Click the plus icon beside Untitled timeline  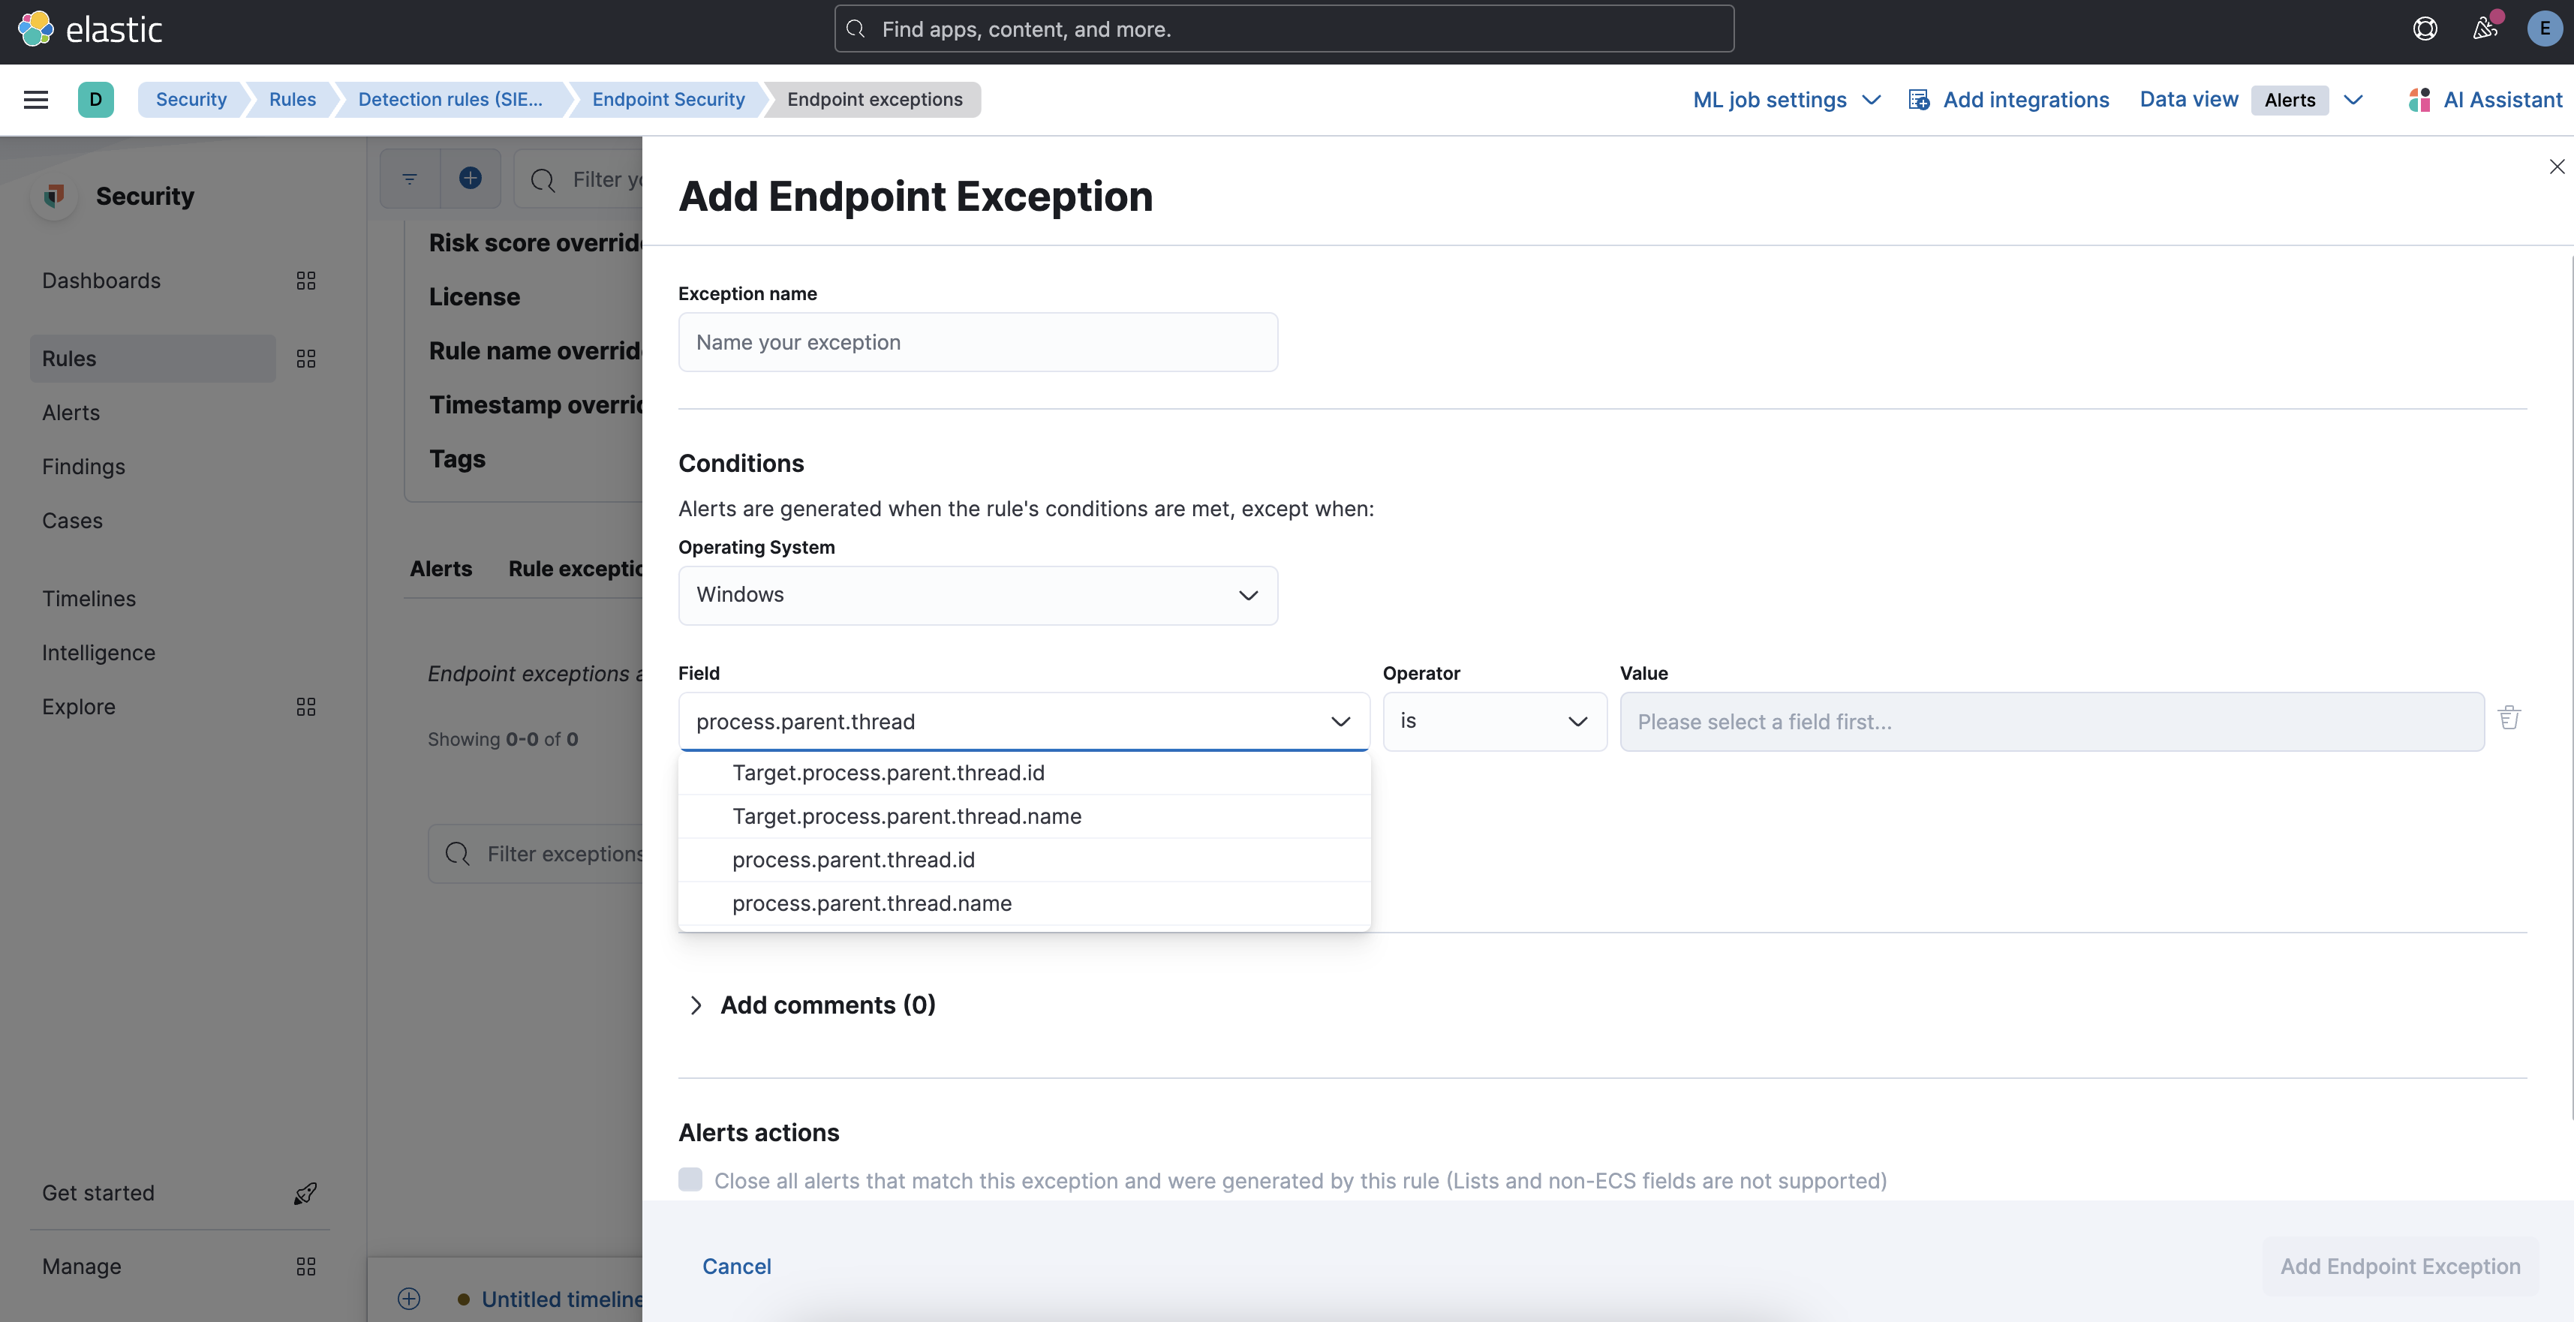(x=409, y=1299)
